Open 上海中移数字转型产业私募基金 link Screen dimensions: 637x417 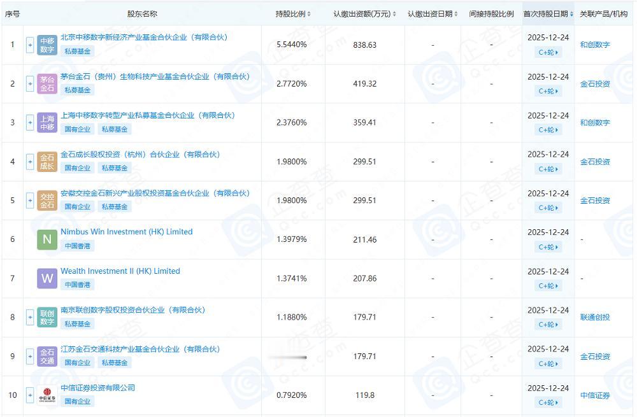click(x=148, y=115)
